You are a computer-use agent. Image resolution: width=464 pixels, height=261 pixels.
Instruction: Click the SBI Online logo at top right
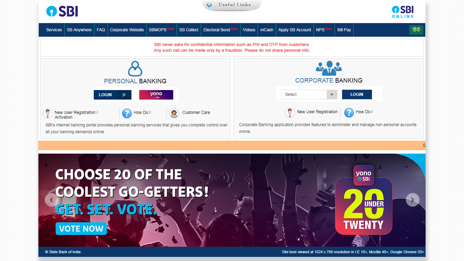click(403, 12)
